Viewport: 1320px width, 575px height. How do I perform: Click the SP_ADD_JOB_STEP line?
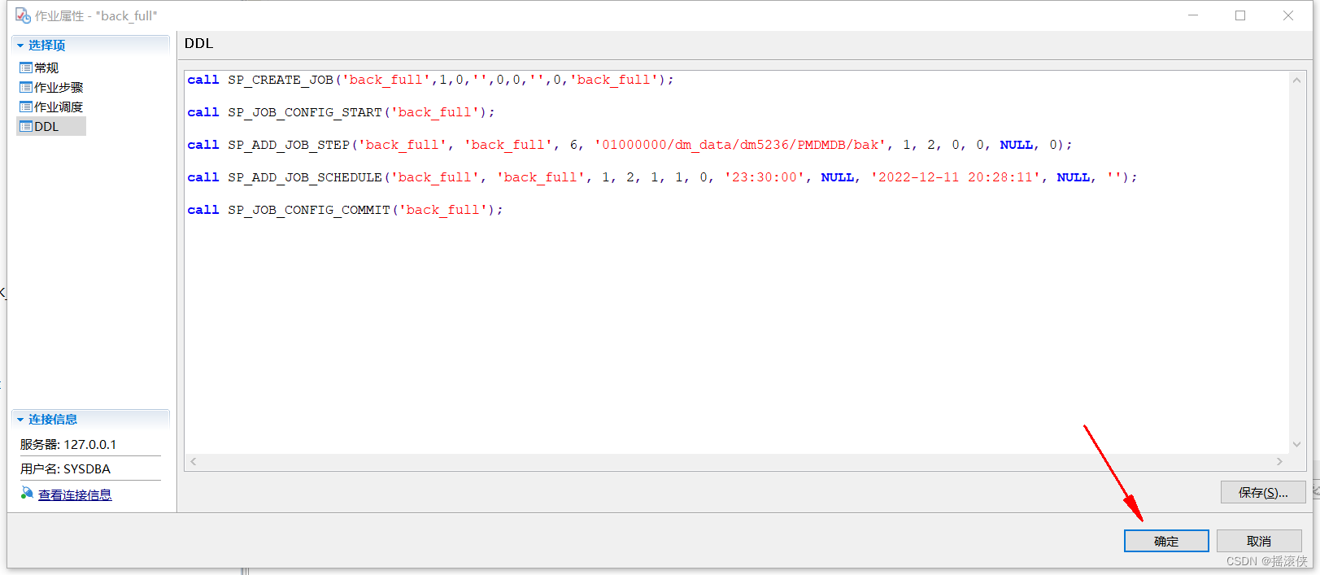630,145
